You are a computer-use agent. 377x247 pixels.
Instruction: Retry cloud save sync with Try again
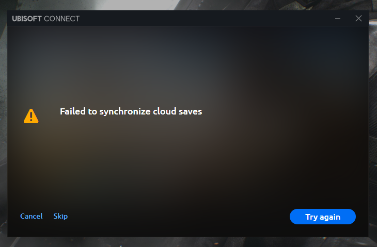coord(323,217)
